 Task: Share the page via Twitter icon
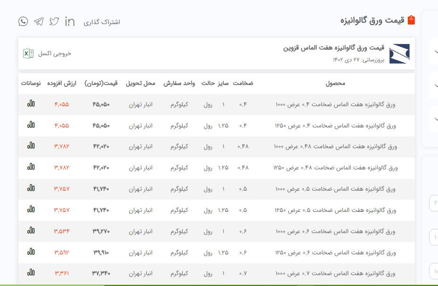click(54, 21)
